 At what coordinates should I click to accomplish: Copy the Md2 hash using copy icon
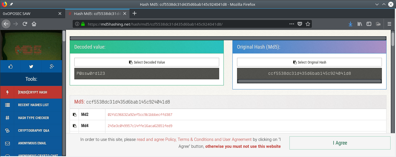(x=75, y=115)
